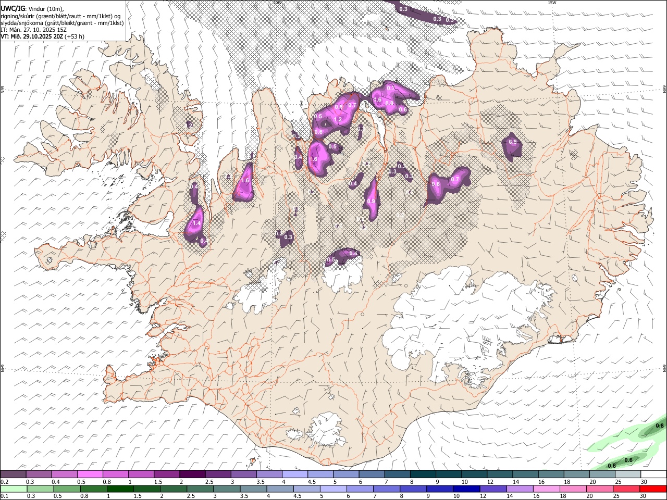The image size is (667, 500).
Task: Click the '(+53 h)' forecast offset text
Action: 75,36
